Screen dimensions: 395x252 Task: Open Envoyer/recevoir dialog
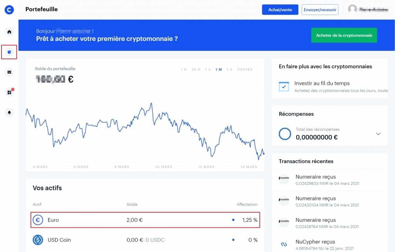320,9
